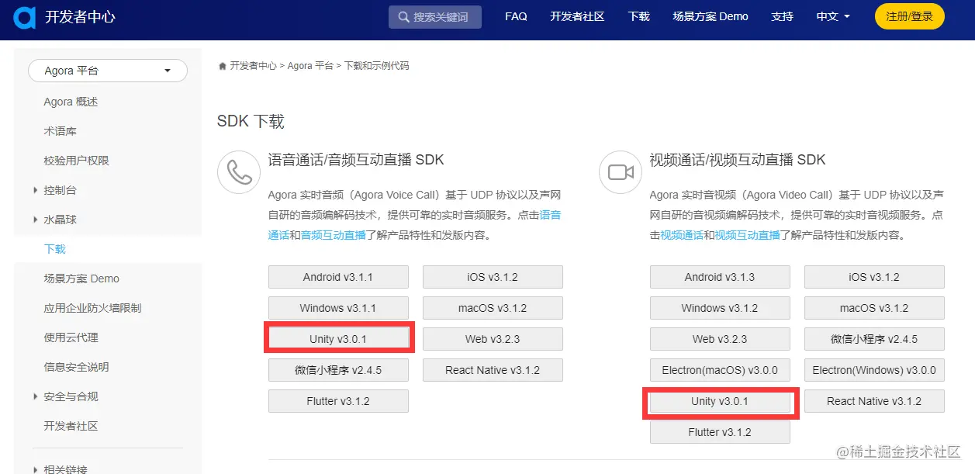Download video SDK 微信小程序 v2.4.5
The height and width of the screenshot is (474, 975).
[874, 339]
